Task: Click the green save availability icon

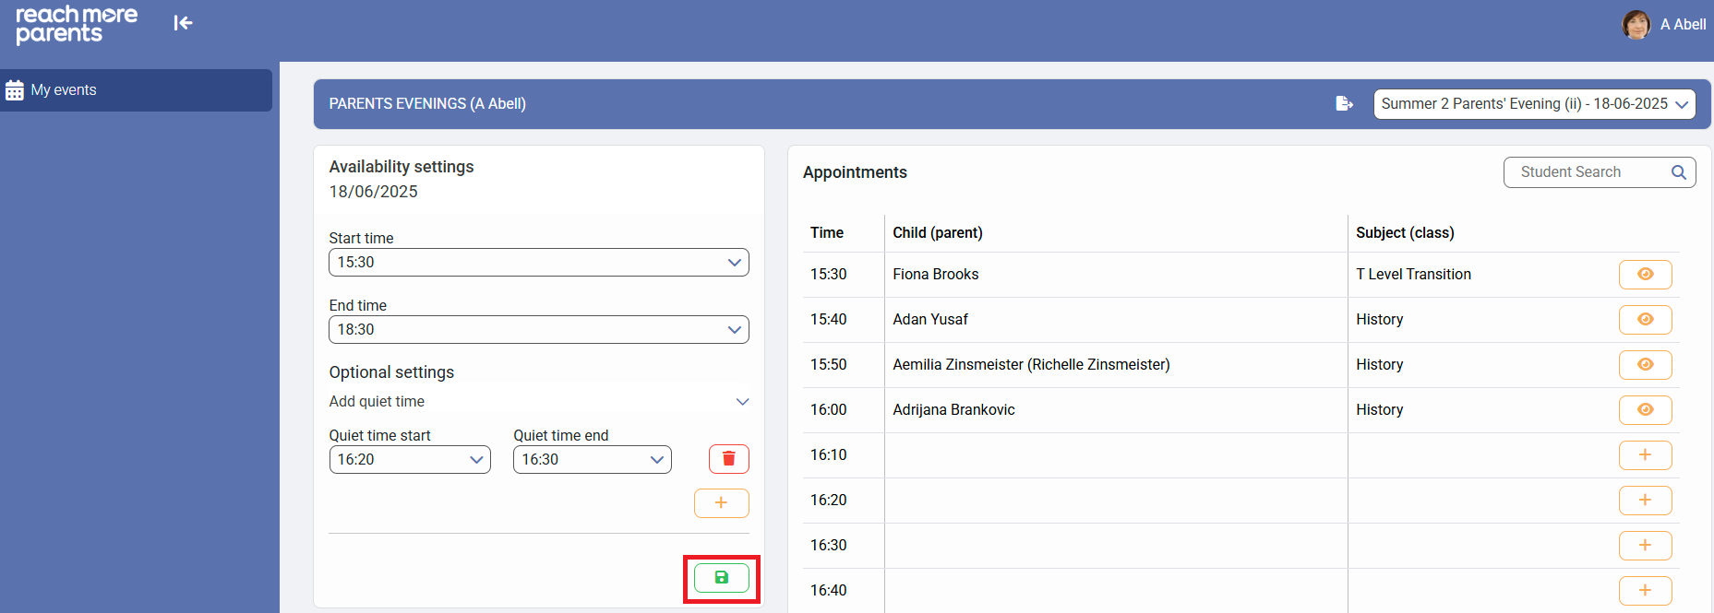Action: pos(721,578)
